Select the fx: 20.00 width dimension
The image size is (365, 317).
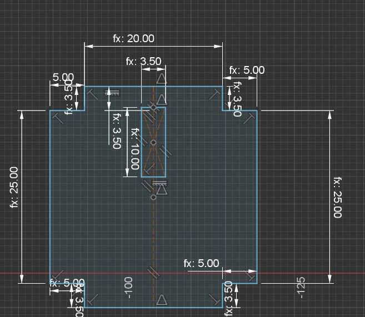[x=133, y=39]
